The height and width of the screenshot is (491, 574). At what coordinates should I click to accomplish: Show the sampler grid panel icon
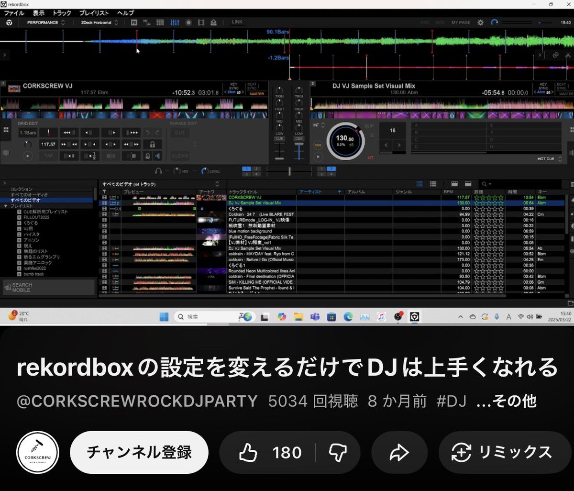[x=160, y=22]
